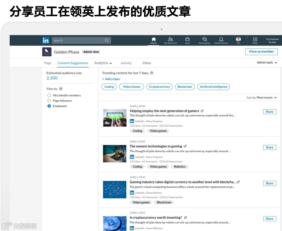Switch to the Activity tab
This screenshot has width=282, height=231.
click(x=126, y=63)
